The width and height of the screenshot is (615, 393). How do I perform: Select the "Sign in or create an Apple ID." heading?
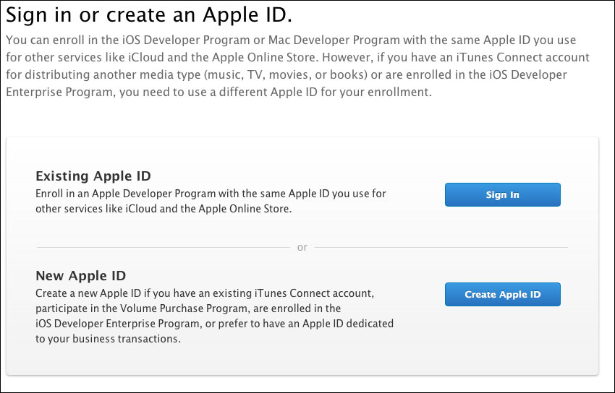coord(149,16)
